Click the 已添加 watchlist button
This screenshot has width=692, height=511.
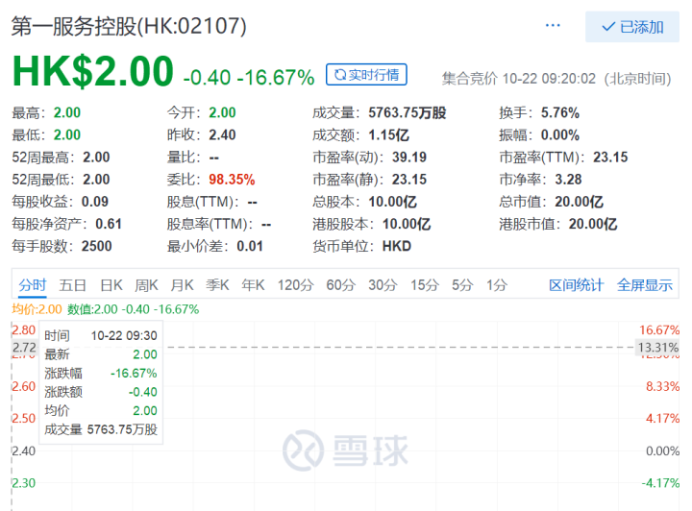click(632, 27)
